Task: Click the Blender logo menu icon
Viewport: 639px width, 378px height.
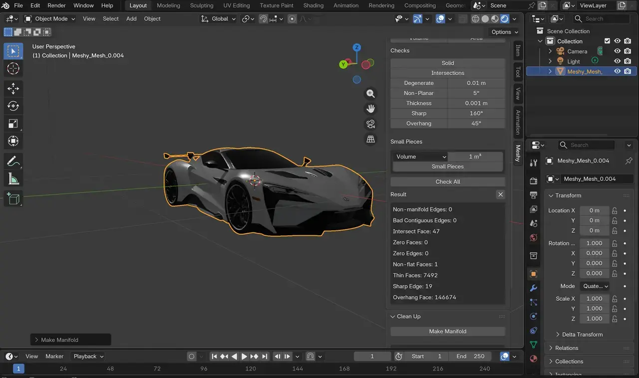Action: click(x=5, y=5)
